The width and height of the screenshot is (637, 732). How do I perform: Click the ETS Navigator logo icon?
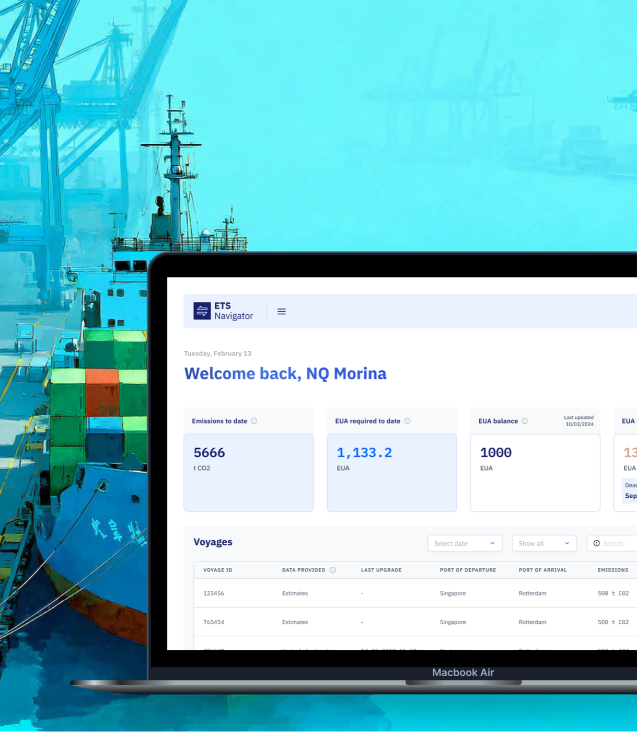[202, 311]
